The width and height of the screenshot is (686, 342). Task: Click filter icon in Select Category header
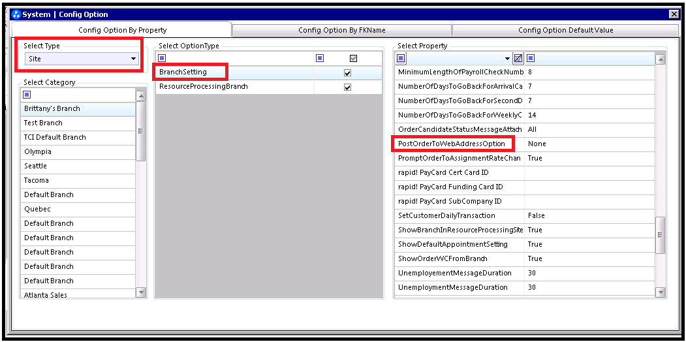click(27, 95)
